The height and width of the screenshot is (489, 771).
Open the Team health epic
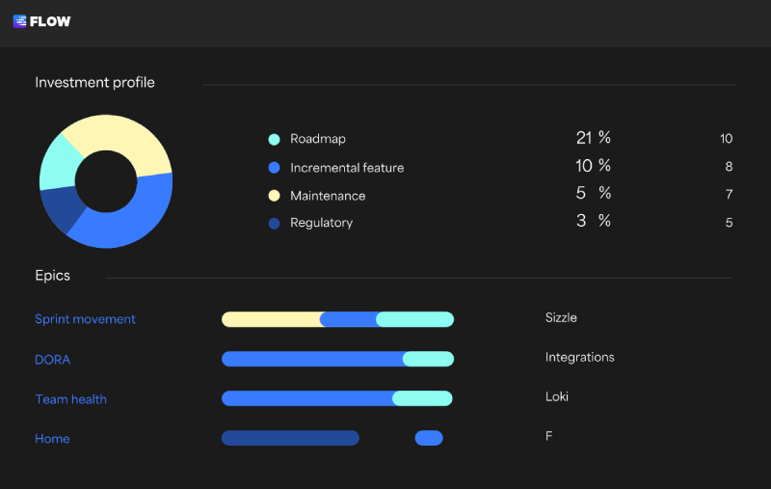click(x=70, y=399)
